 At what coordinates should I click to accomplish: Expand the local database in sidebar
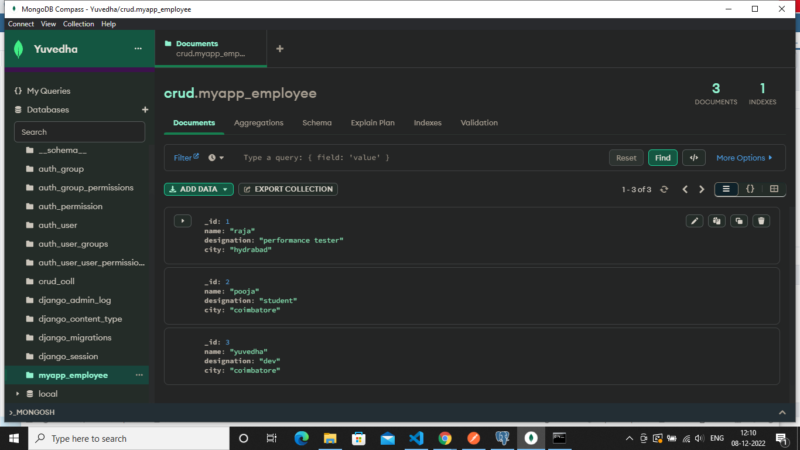18,394
